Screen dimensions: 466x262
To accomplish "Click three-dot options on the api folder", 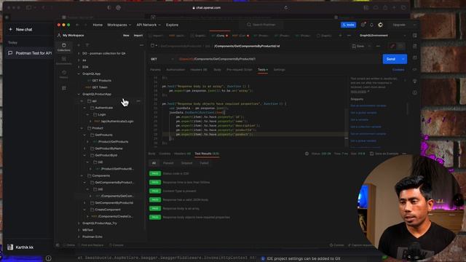I will (x=138, y=101).
